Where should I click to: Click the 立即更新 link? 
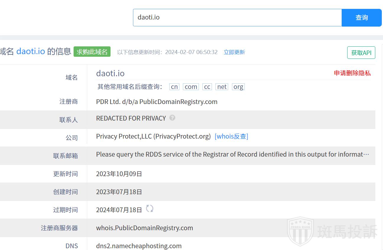(234, 52)
